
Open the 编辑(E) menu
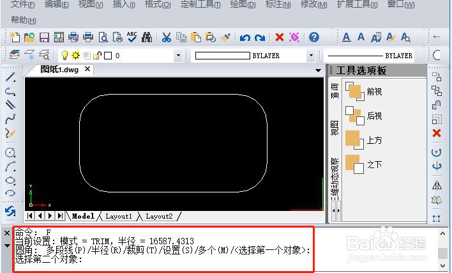57,4
